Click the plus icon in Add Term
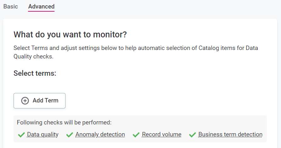The width and height of the screenshot is (281, 148). [25, 101]
